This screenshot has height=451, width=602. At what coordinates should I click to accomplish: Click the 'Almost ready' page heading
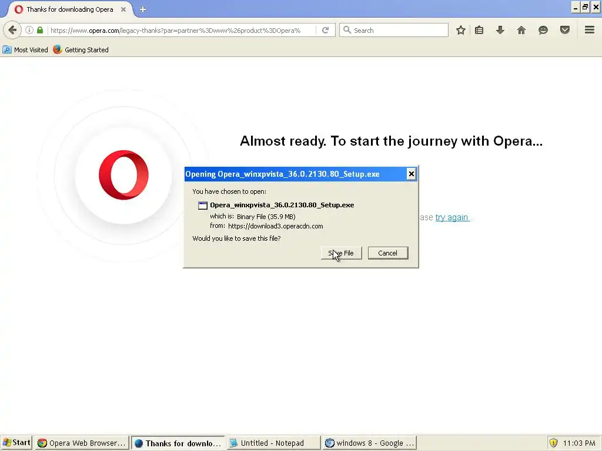point(391,141)
